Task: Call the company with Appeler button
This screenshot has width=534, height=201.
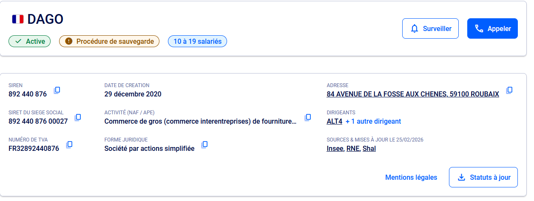Action: point(492,28)
